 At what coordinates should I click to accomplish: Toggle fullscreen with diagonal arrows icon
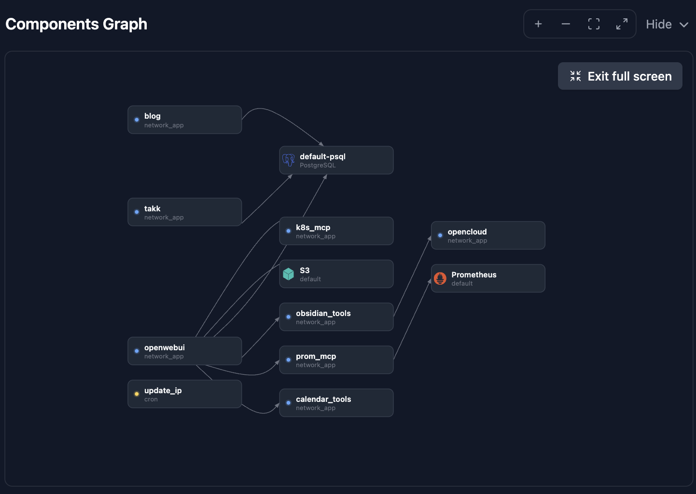[622, 24]
